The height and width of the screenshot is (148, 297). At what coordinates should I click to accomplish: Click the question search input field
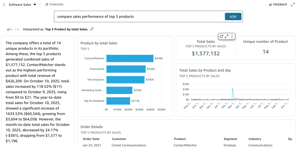[x=139, y=17]
